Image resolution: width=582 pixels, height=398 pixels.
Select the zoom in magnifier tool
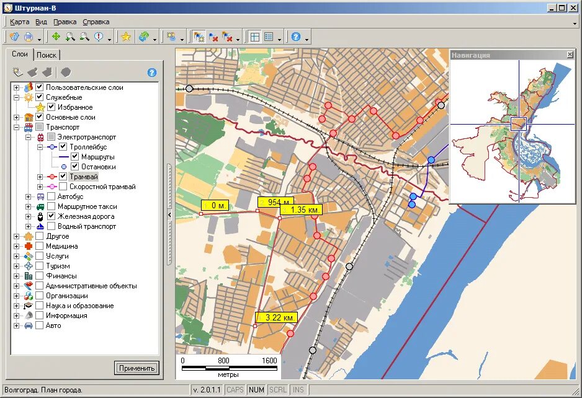coord(70,37)
